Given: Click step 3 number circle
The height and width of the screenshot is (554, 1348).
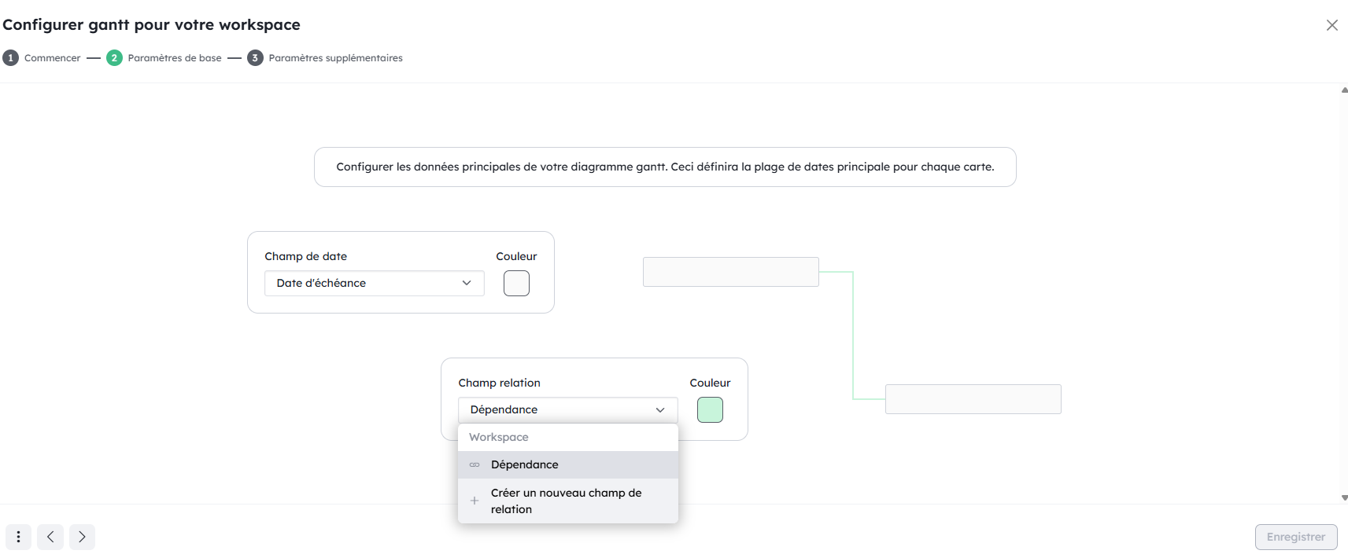Looking at the screenshot, I should (x=255, y=58).
